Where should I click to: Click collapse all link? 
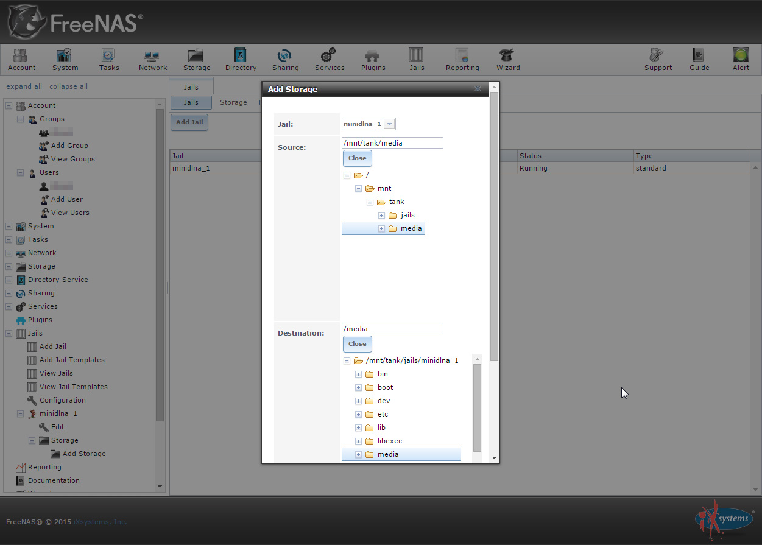68,86
